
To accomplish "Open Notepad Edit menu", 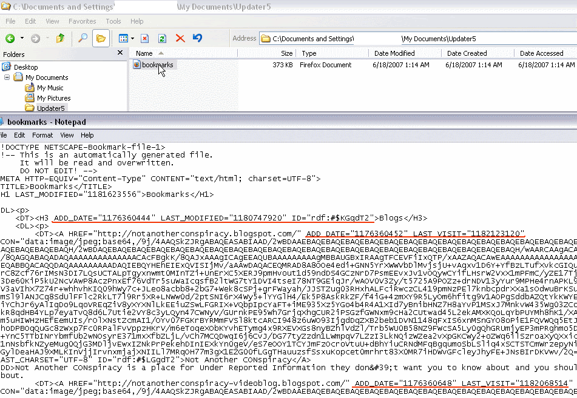I will pyautogui.click(x=19, y=135).
